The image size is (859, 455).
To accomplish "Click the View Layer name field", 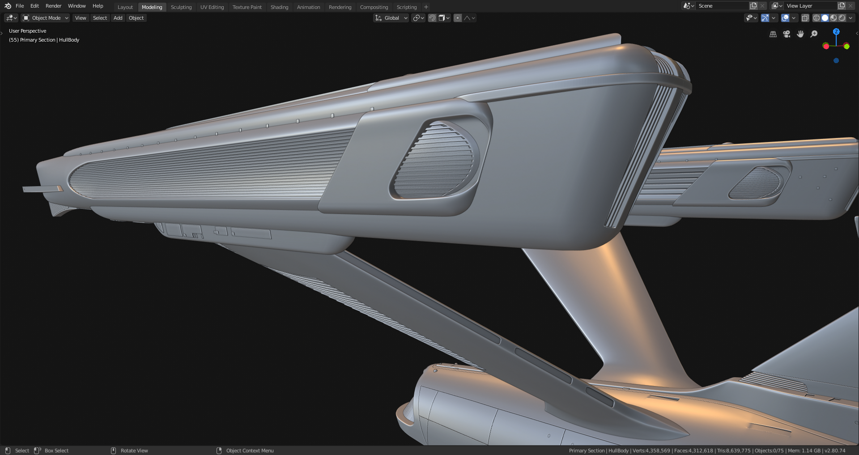I will pos(810,6).
